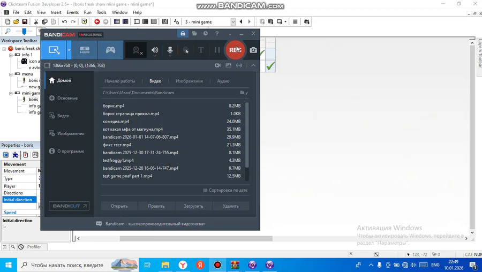Collapse boris freak show tree root
Image resolution: width=482 pixels, height=272 pixels.
tap(4, 49)
